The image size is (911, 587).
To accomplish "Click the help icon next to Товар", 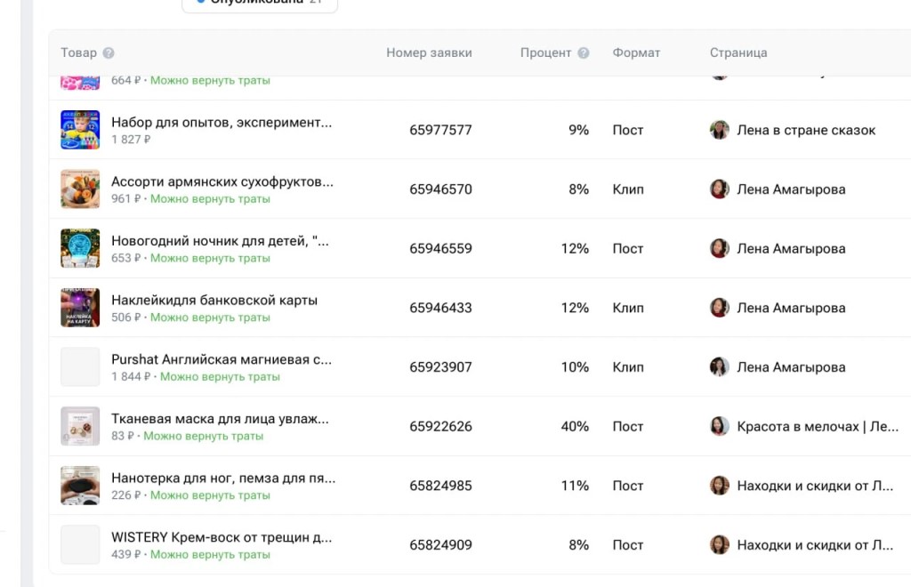I will tap(109, 52).
